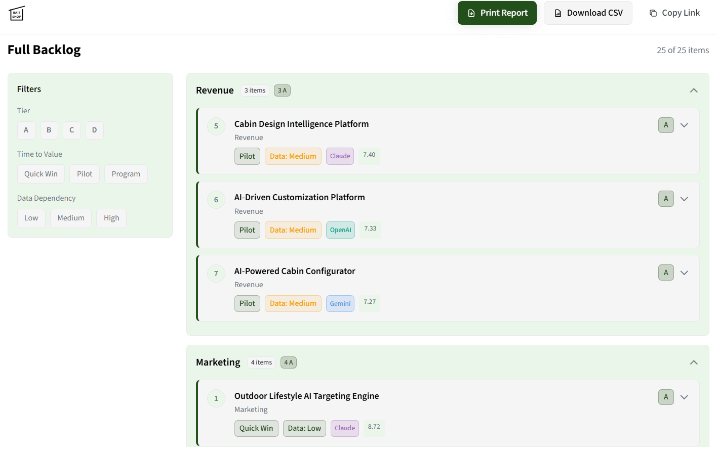Click the download icon on Download CSV

click(x=559, y=13)
